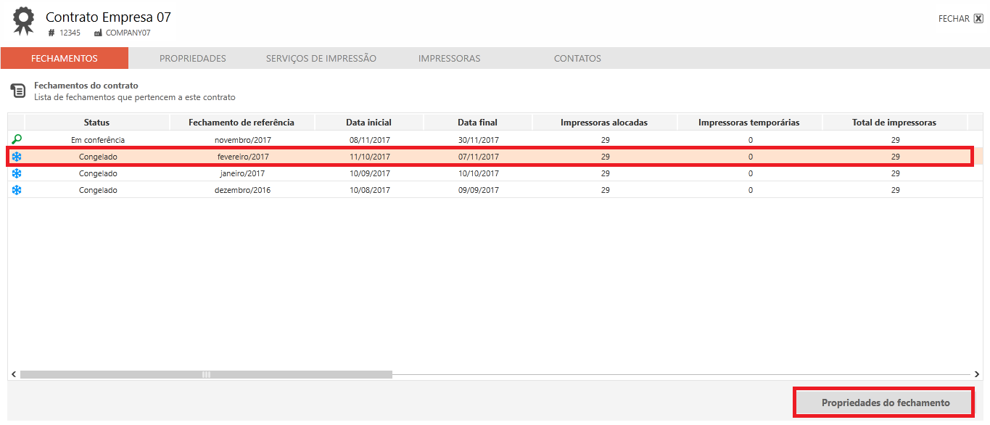Click the contract ribbon badge icon

pos(23,21)
